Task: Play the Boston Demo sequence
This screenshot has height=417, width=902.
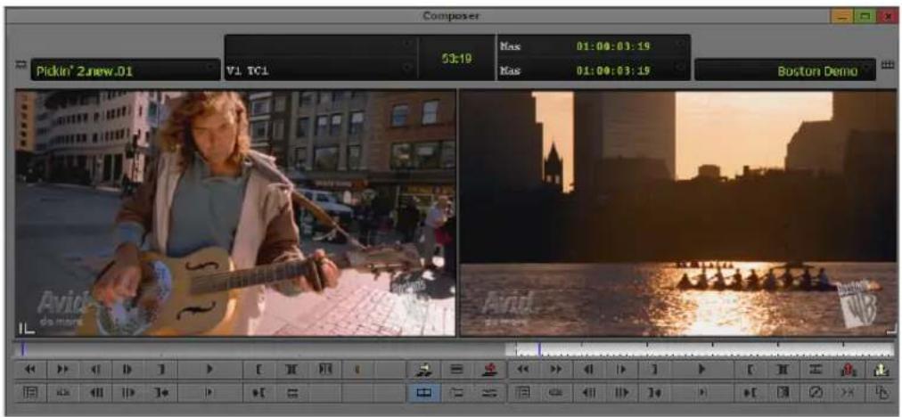Action: 702,369
